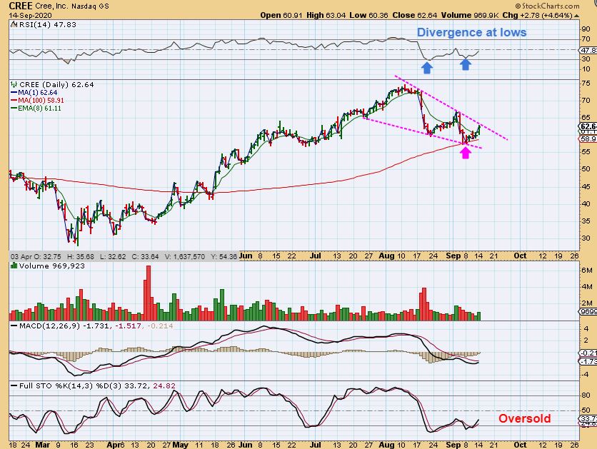597x449 pixels.
Task: Click the CREE ticker symbol in the title
Action: point(21,6)
